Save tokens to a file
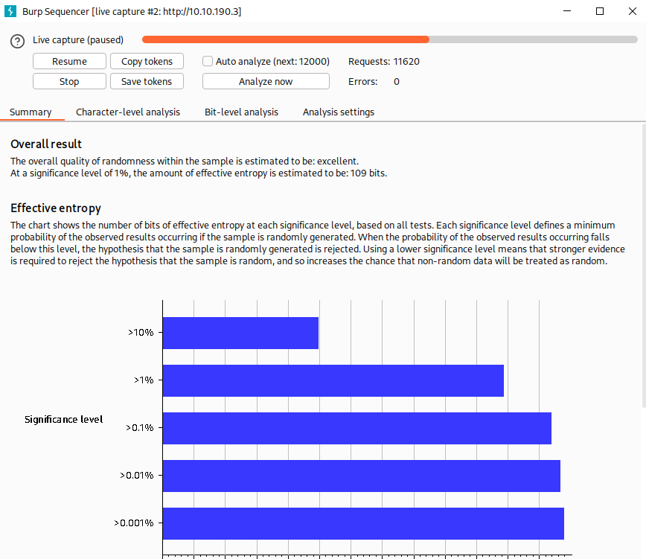The width and height of the screenshot is (646, 559). coord(147,82)
